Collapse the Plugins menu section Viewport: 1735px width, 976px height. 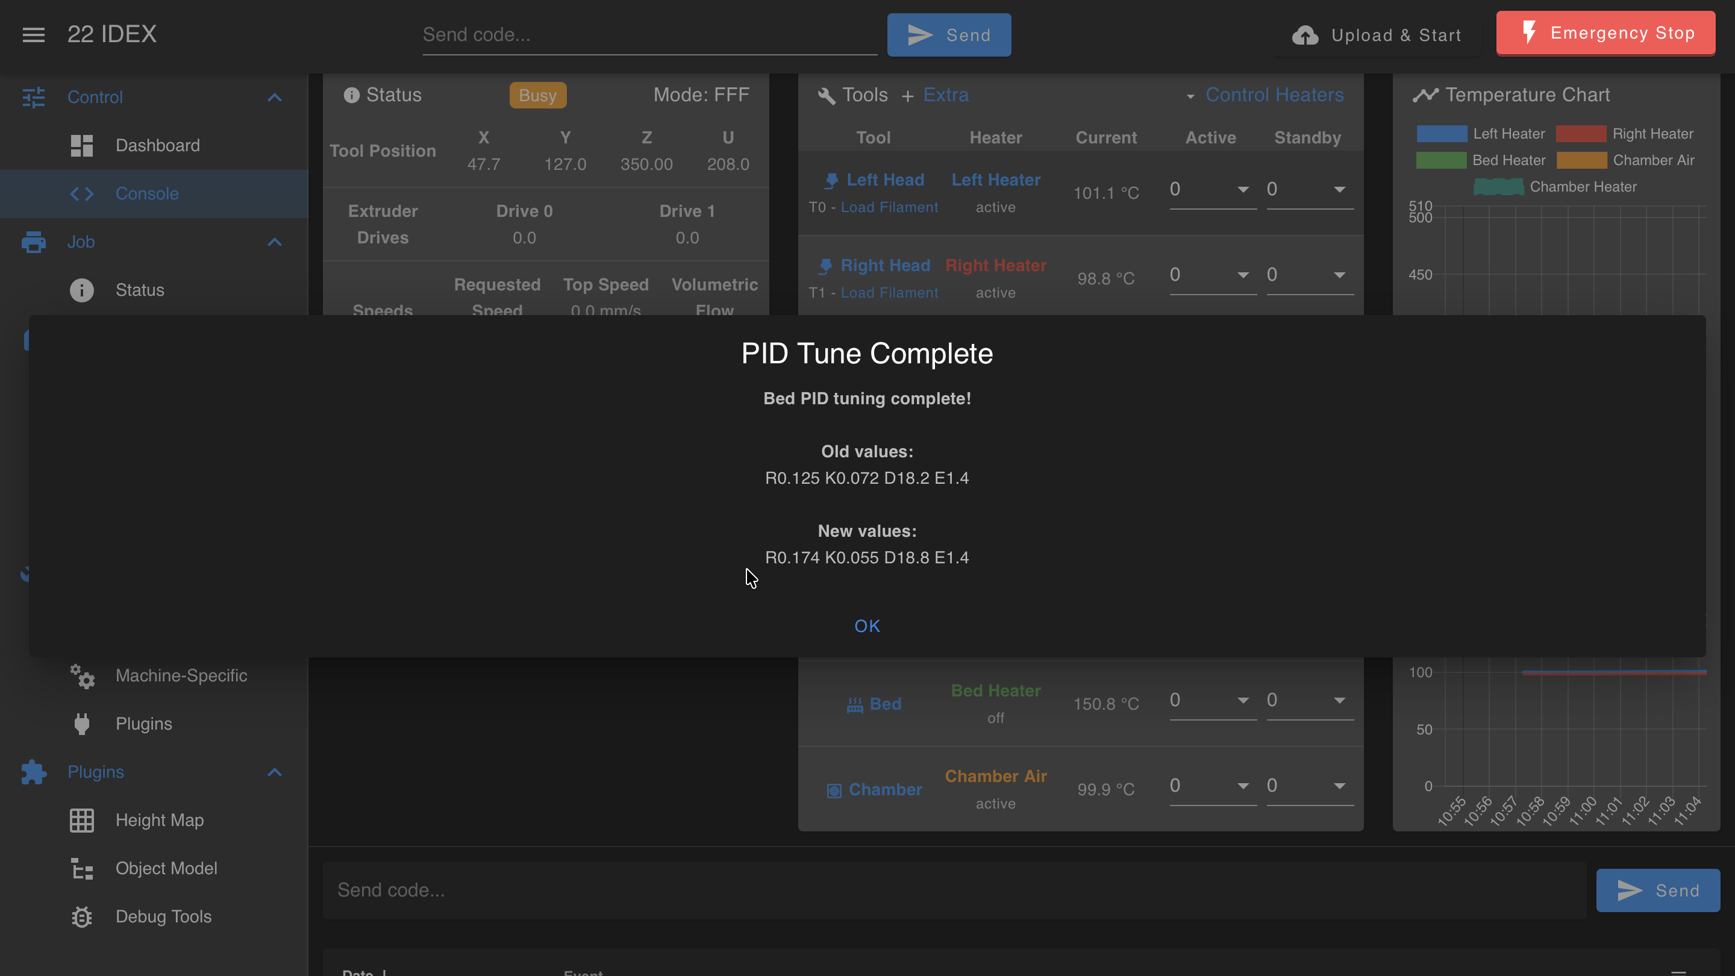tap(274, 772)
